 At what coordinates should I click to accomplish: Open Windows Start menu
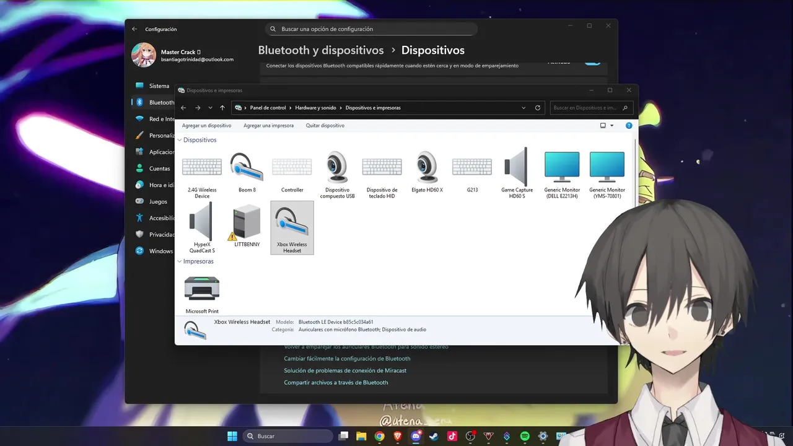click(x=232, y=436)
